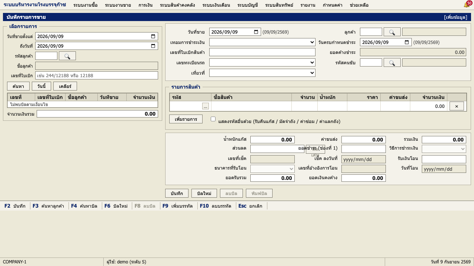Open the notification bell with 50 badge
474x266 pixels.
468,4
